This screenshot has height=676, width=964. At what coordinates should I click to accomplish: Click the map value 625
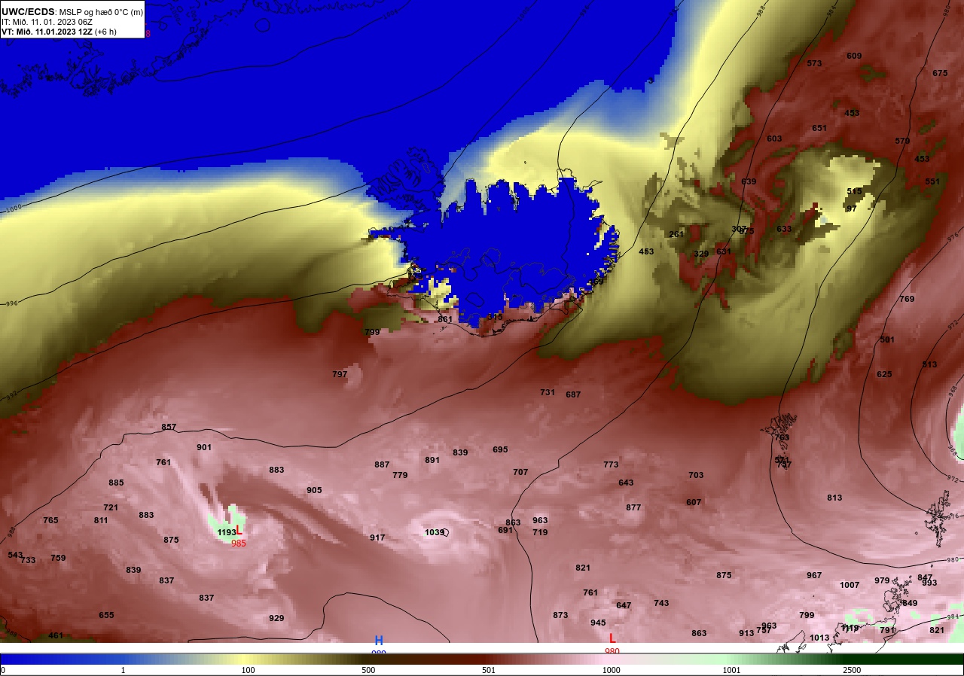tap(884, 374)
